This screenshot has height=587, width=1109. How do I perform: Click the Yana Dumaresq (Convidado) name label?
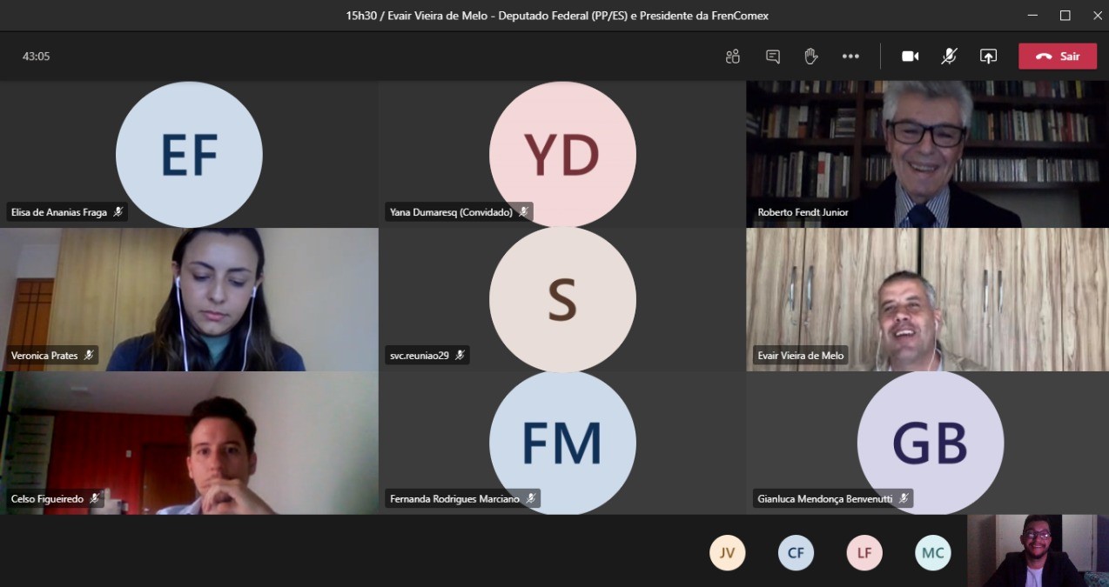[x=459, y=211]
